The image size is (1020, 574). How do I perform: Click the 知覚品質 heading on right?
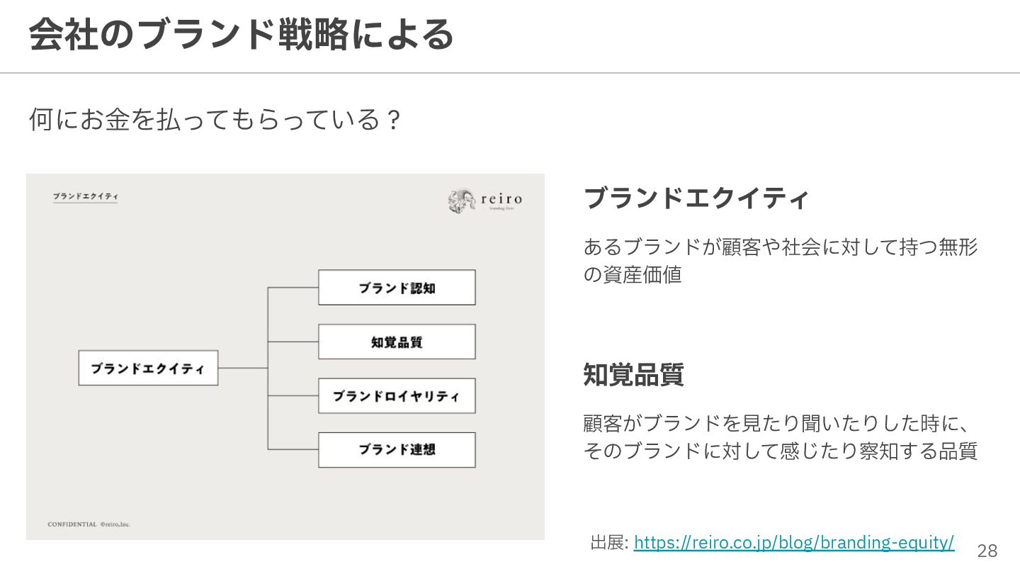(x=633, y=375)
